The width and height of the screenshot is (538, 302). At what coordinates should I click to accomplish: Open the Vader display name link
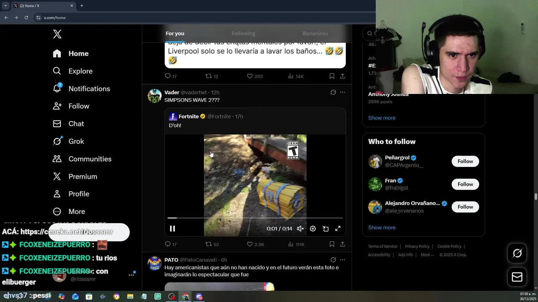pyautogui.click(x=172, y=93)
